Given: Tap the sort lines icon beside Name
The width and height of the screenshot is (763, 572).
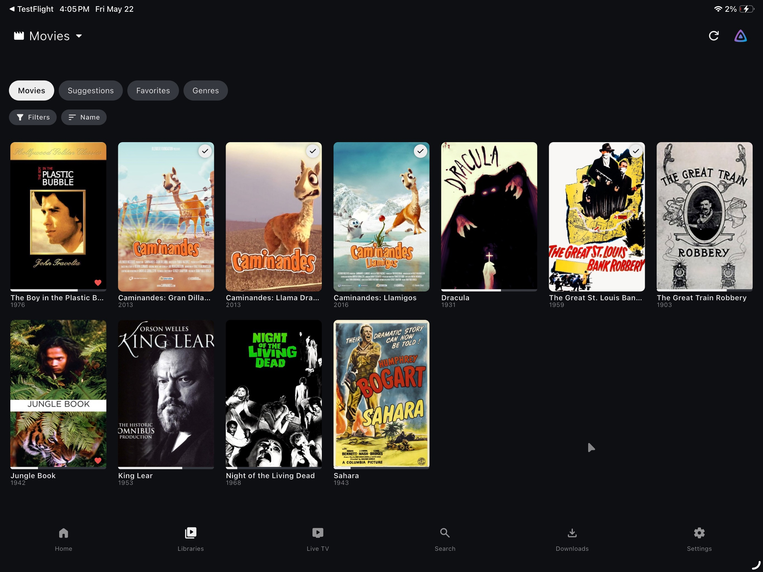Looking at the screenshot, I should (72, 117).
